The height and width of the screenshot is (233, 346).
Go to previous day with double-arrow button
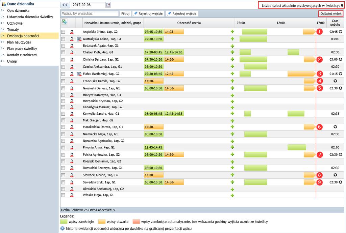(65, 5)
